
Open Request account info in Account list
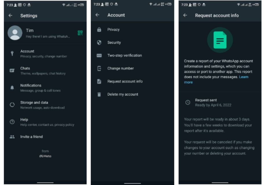[133, 82]
